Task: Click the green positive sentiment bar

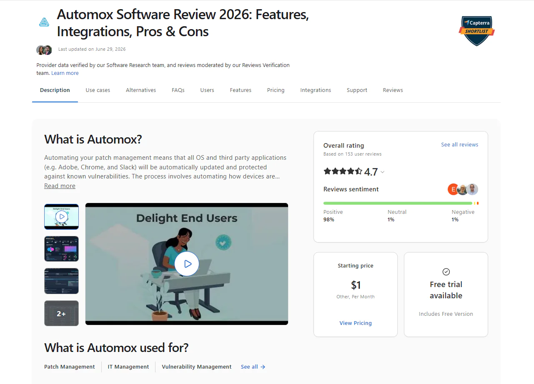Action: coord(398,203)
